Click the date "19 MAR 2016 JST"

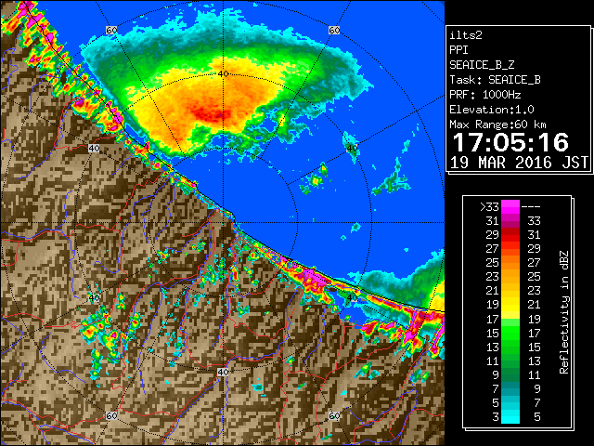click(x=519, y=163)
